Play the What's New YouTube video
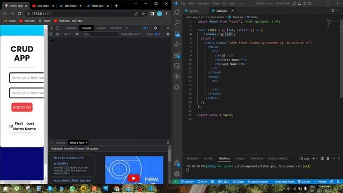The height and width of the screenshot is (193, 343). point(133,178)
